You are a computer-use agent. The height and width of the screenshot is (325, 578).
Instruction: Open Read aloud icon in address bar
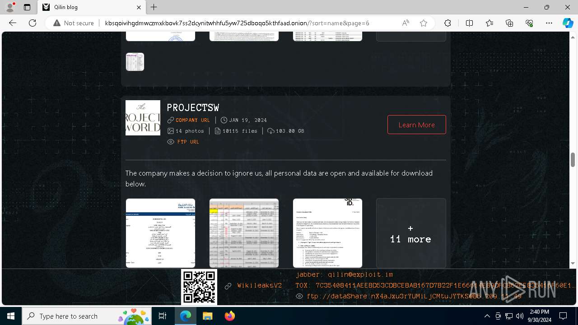pyautogui.click(x=406, y=23)
